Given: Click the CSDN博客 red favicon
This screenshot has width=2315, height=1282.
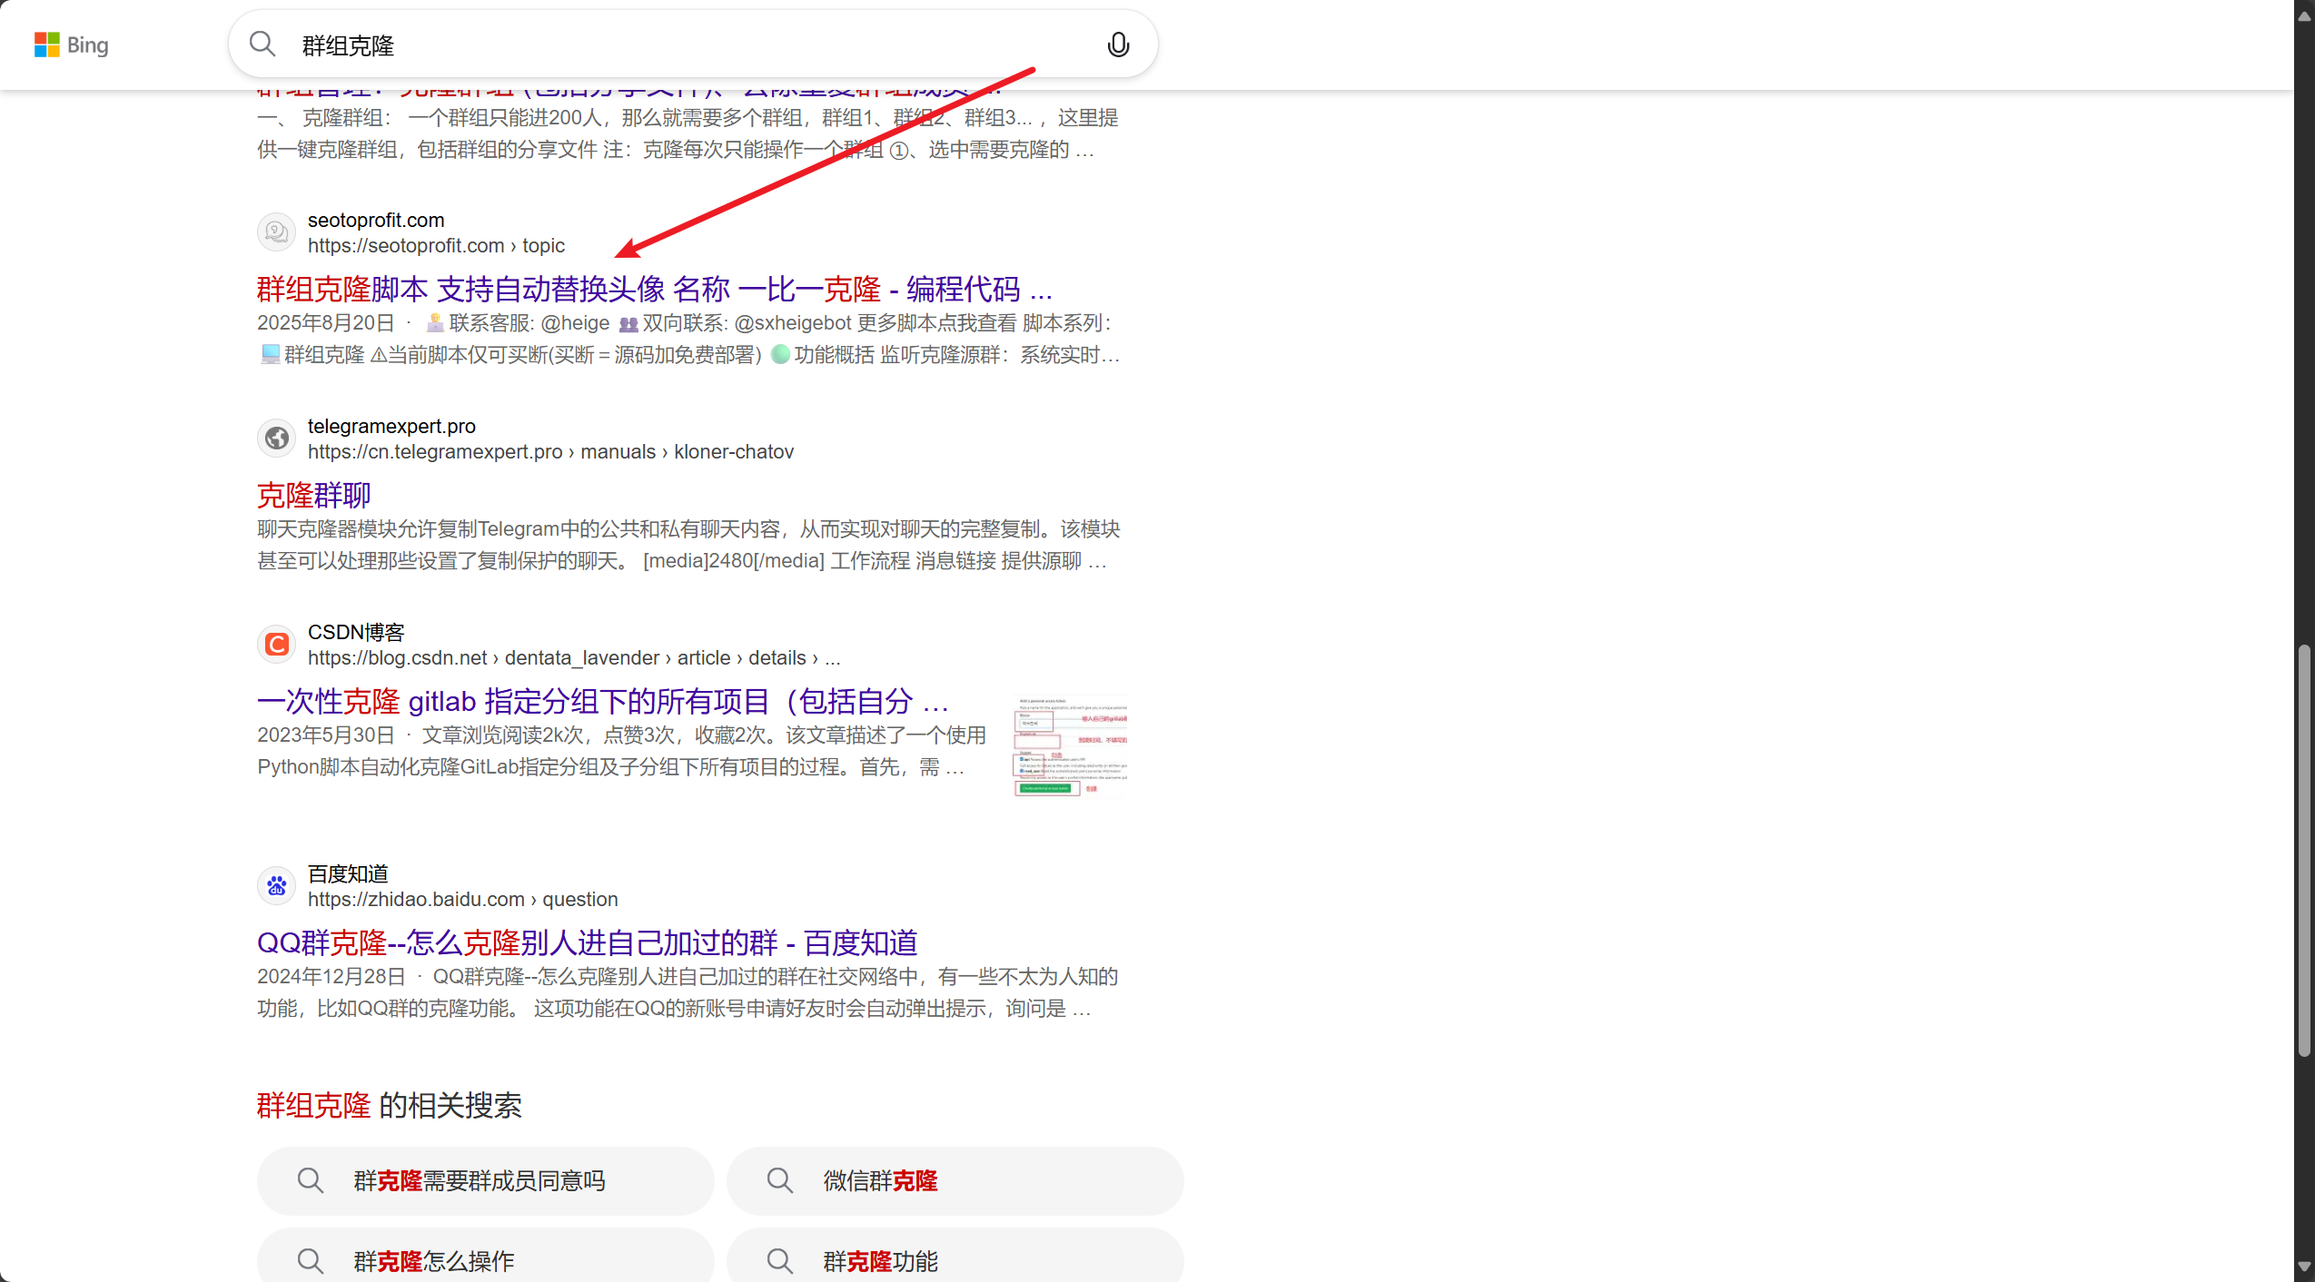Looking at the screenshot, I should pyautogui.click(x=276, y=645).
